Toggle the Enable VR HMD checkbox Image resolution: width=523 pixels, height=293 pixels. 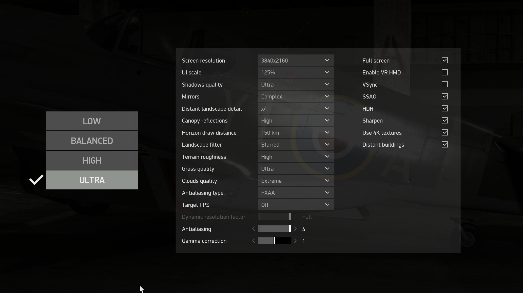(x=444, y=72)
